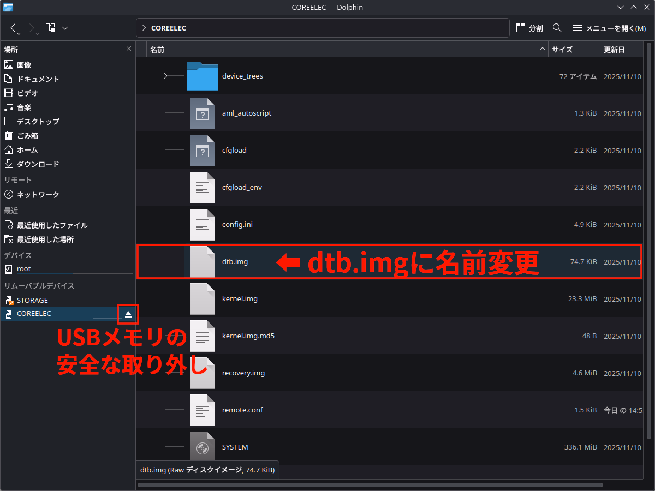Select the aml_autoscript file icon
This screenshot has width=655, height=491.
click(202, 113)
